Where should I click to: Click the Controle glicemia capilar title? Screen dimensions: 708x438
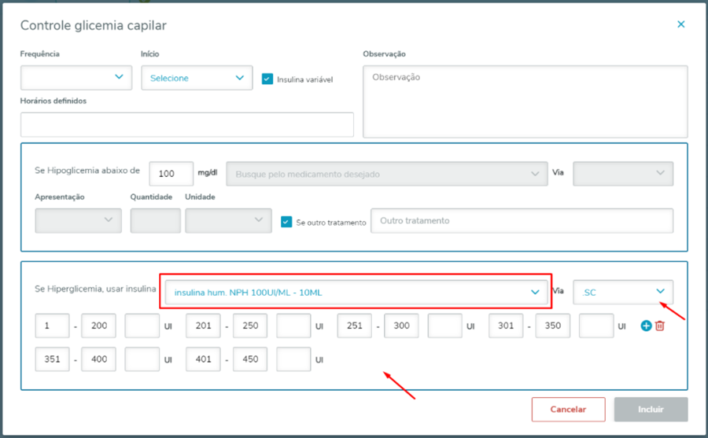point(94,25)
